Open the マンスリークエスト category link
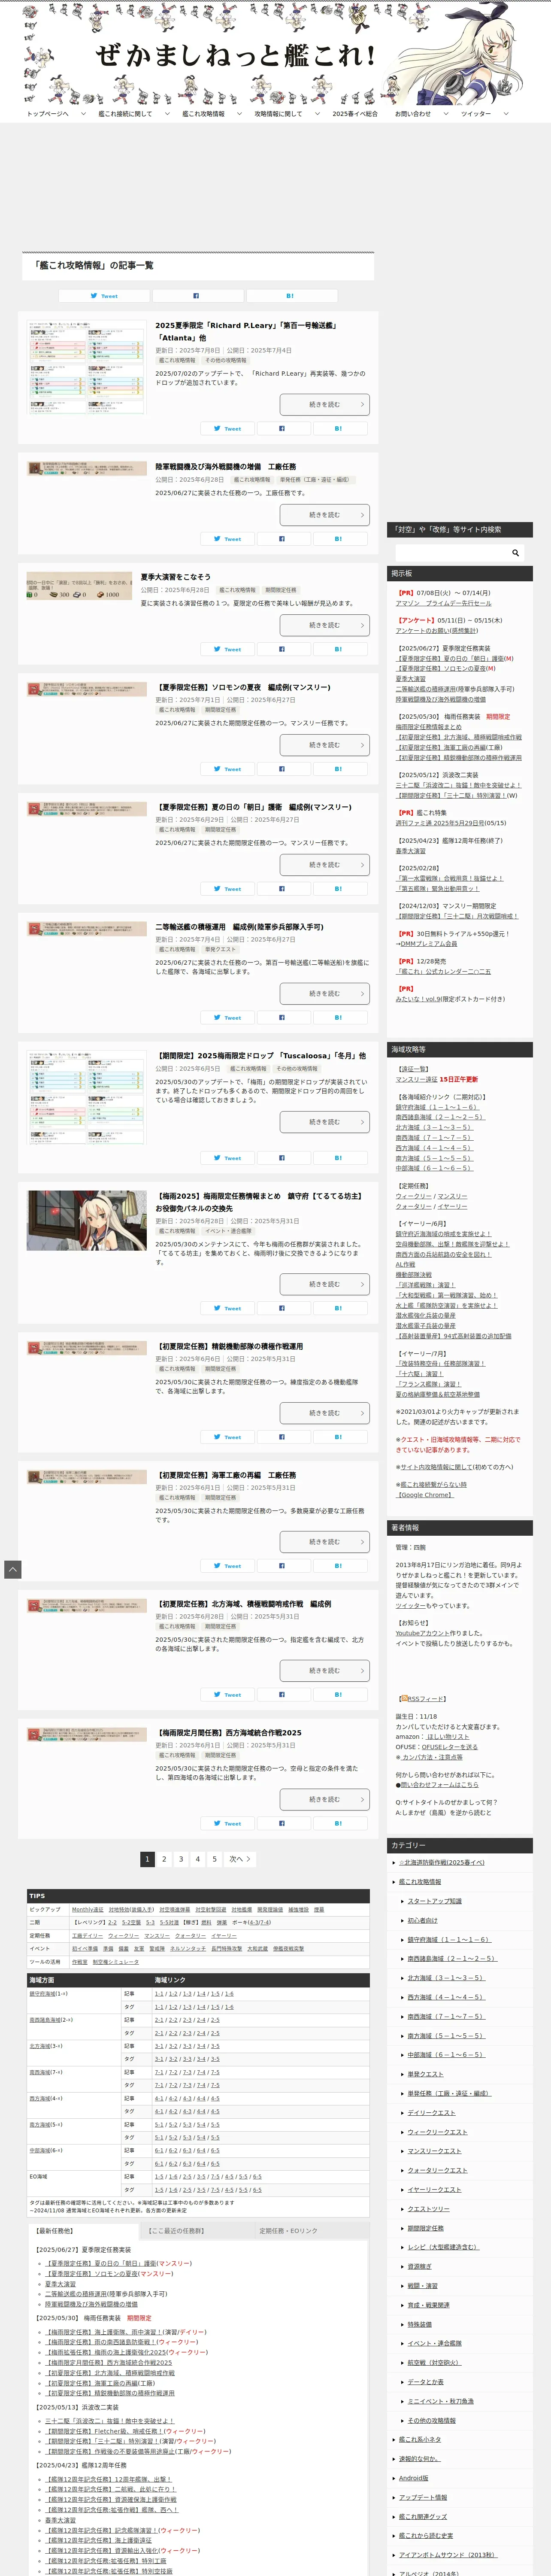551x2576 pixels. (x=434, y=2151)
